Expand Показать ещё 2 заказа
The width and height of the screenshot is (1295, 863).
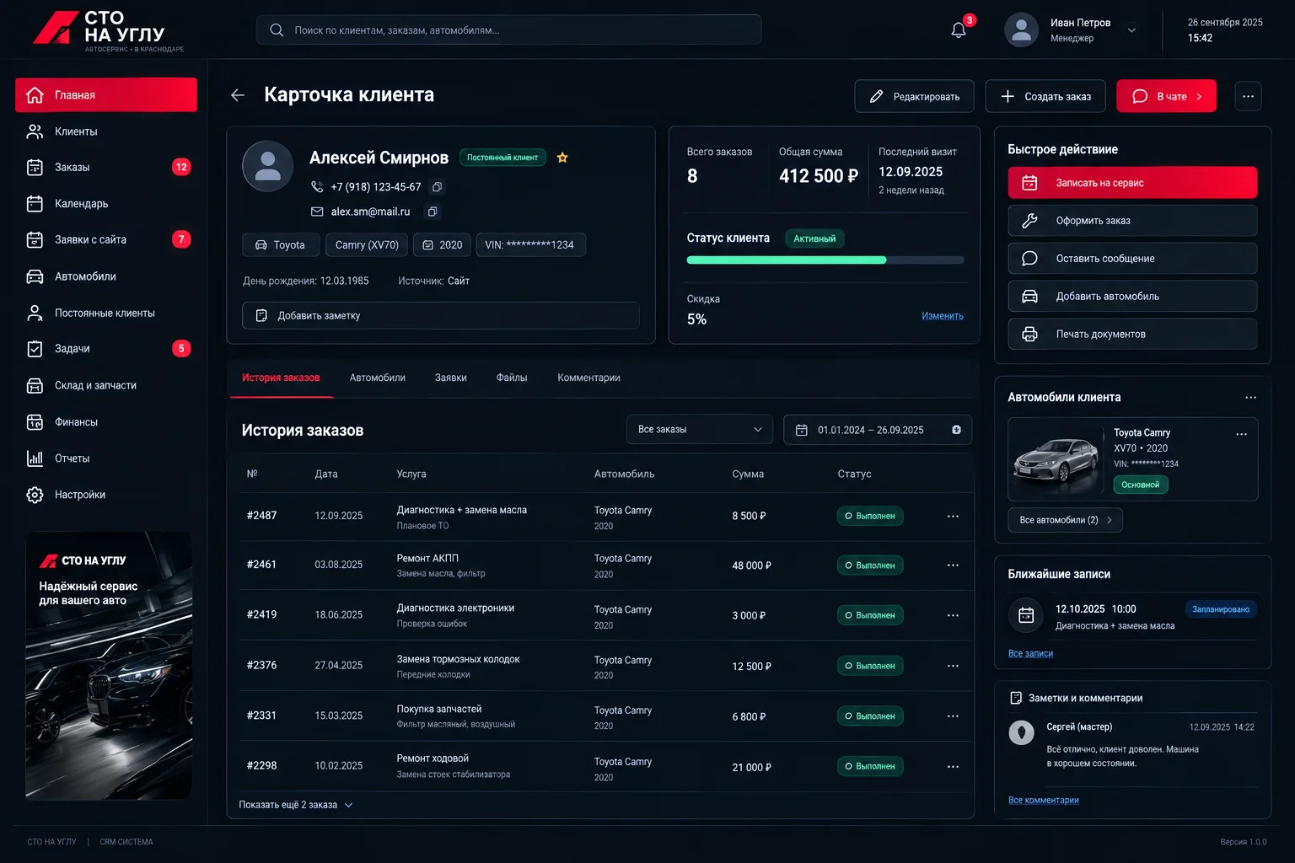(296, 805)
